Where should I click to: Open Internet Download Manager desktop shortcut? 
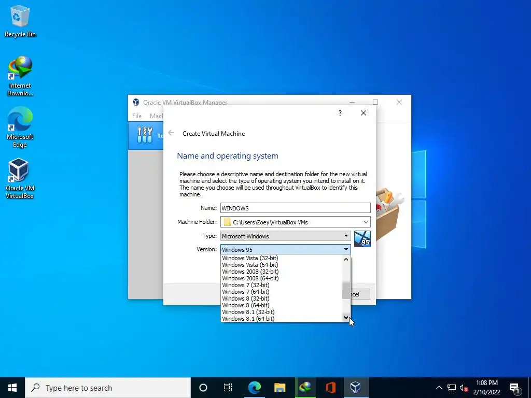click(x=20, y=77)
